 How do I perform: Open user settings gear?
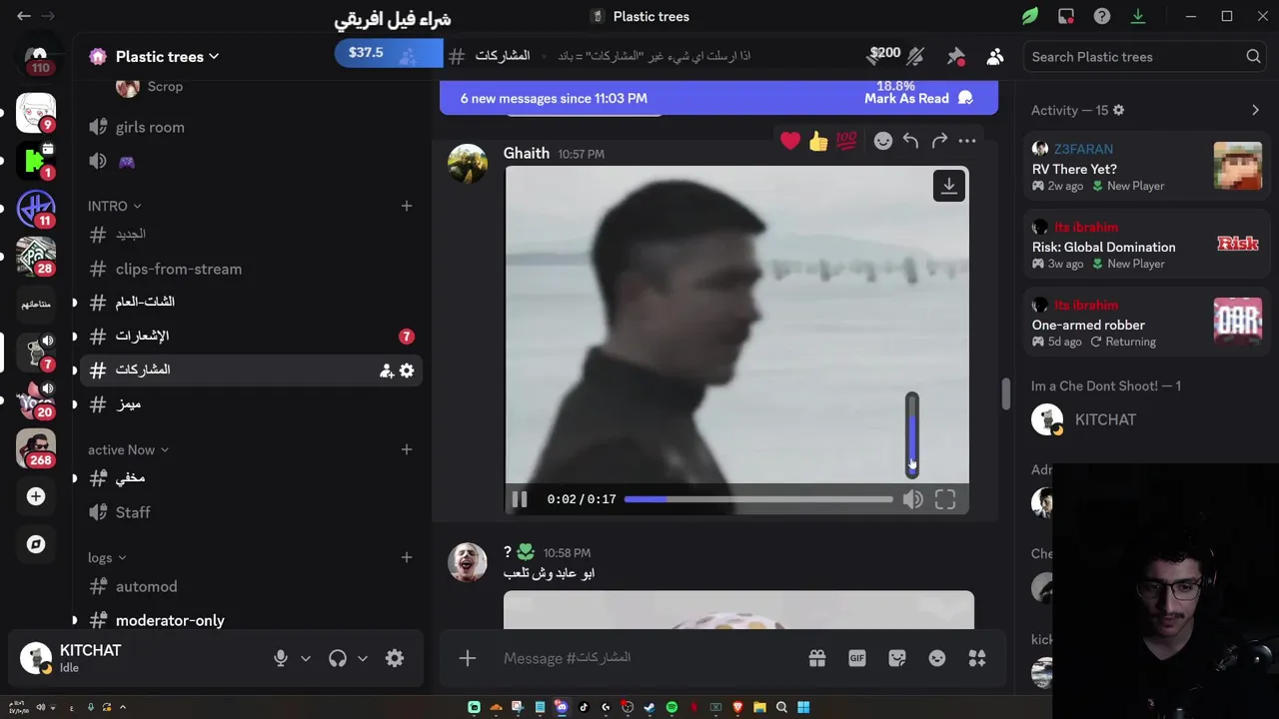point(395,658)
